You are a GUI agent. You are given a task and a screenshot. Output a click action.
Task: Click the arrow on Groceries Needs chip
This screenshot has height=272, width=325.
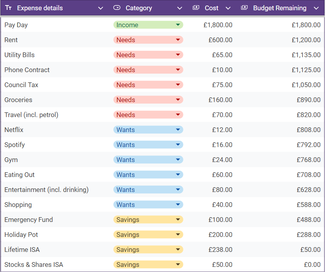tap(178, 100)
